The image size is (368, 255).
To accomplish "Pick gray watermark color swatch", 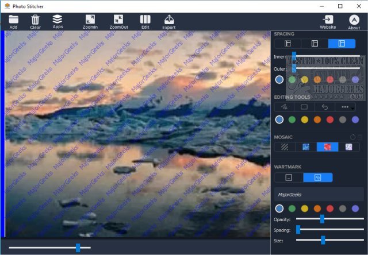I will [x=343, y=208].
